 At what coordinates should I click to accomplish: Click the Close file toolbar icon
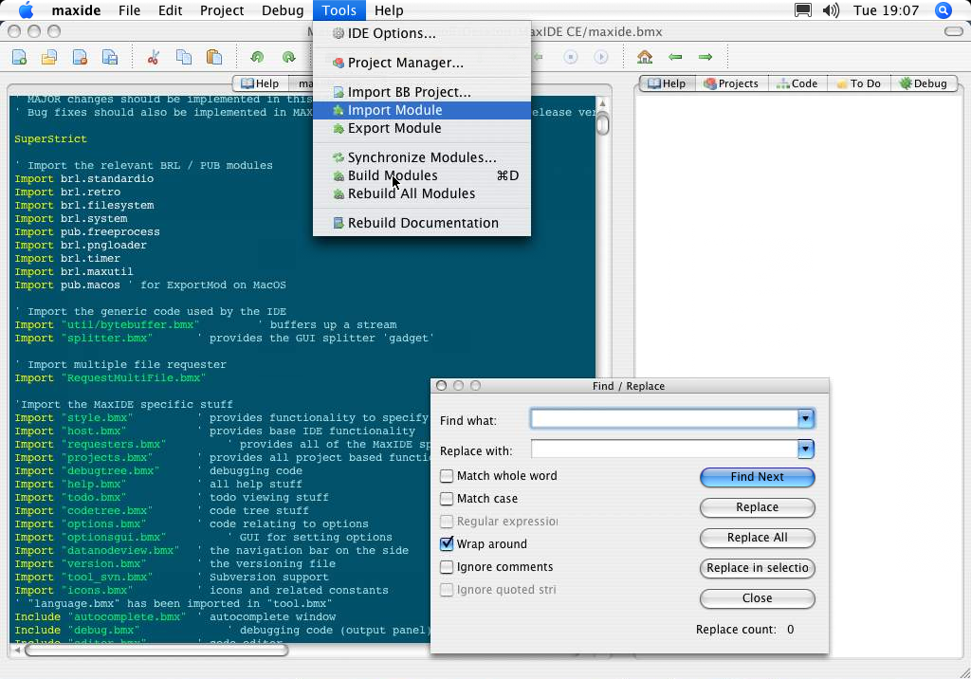click(80, 57)
